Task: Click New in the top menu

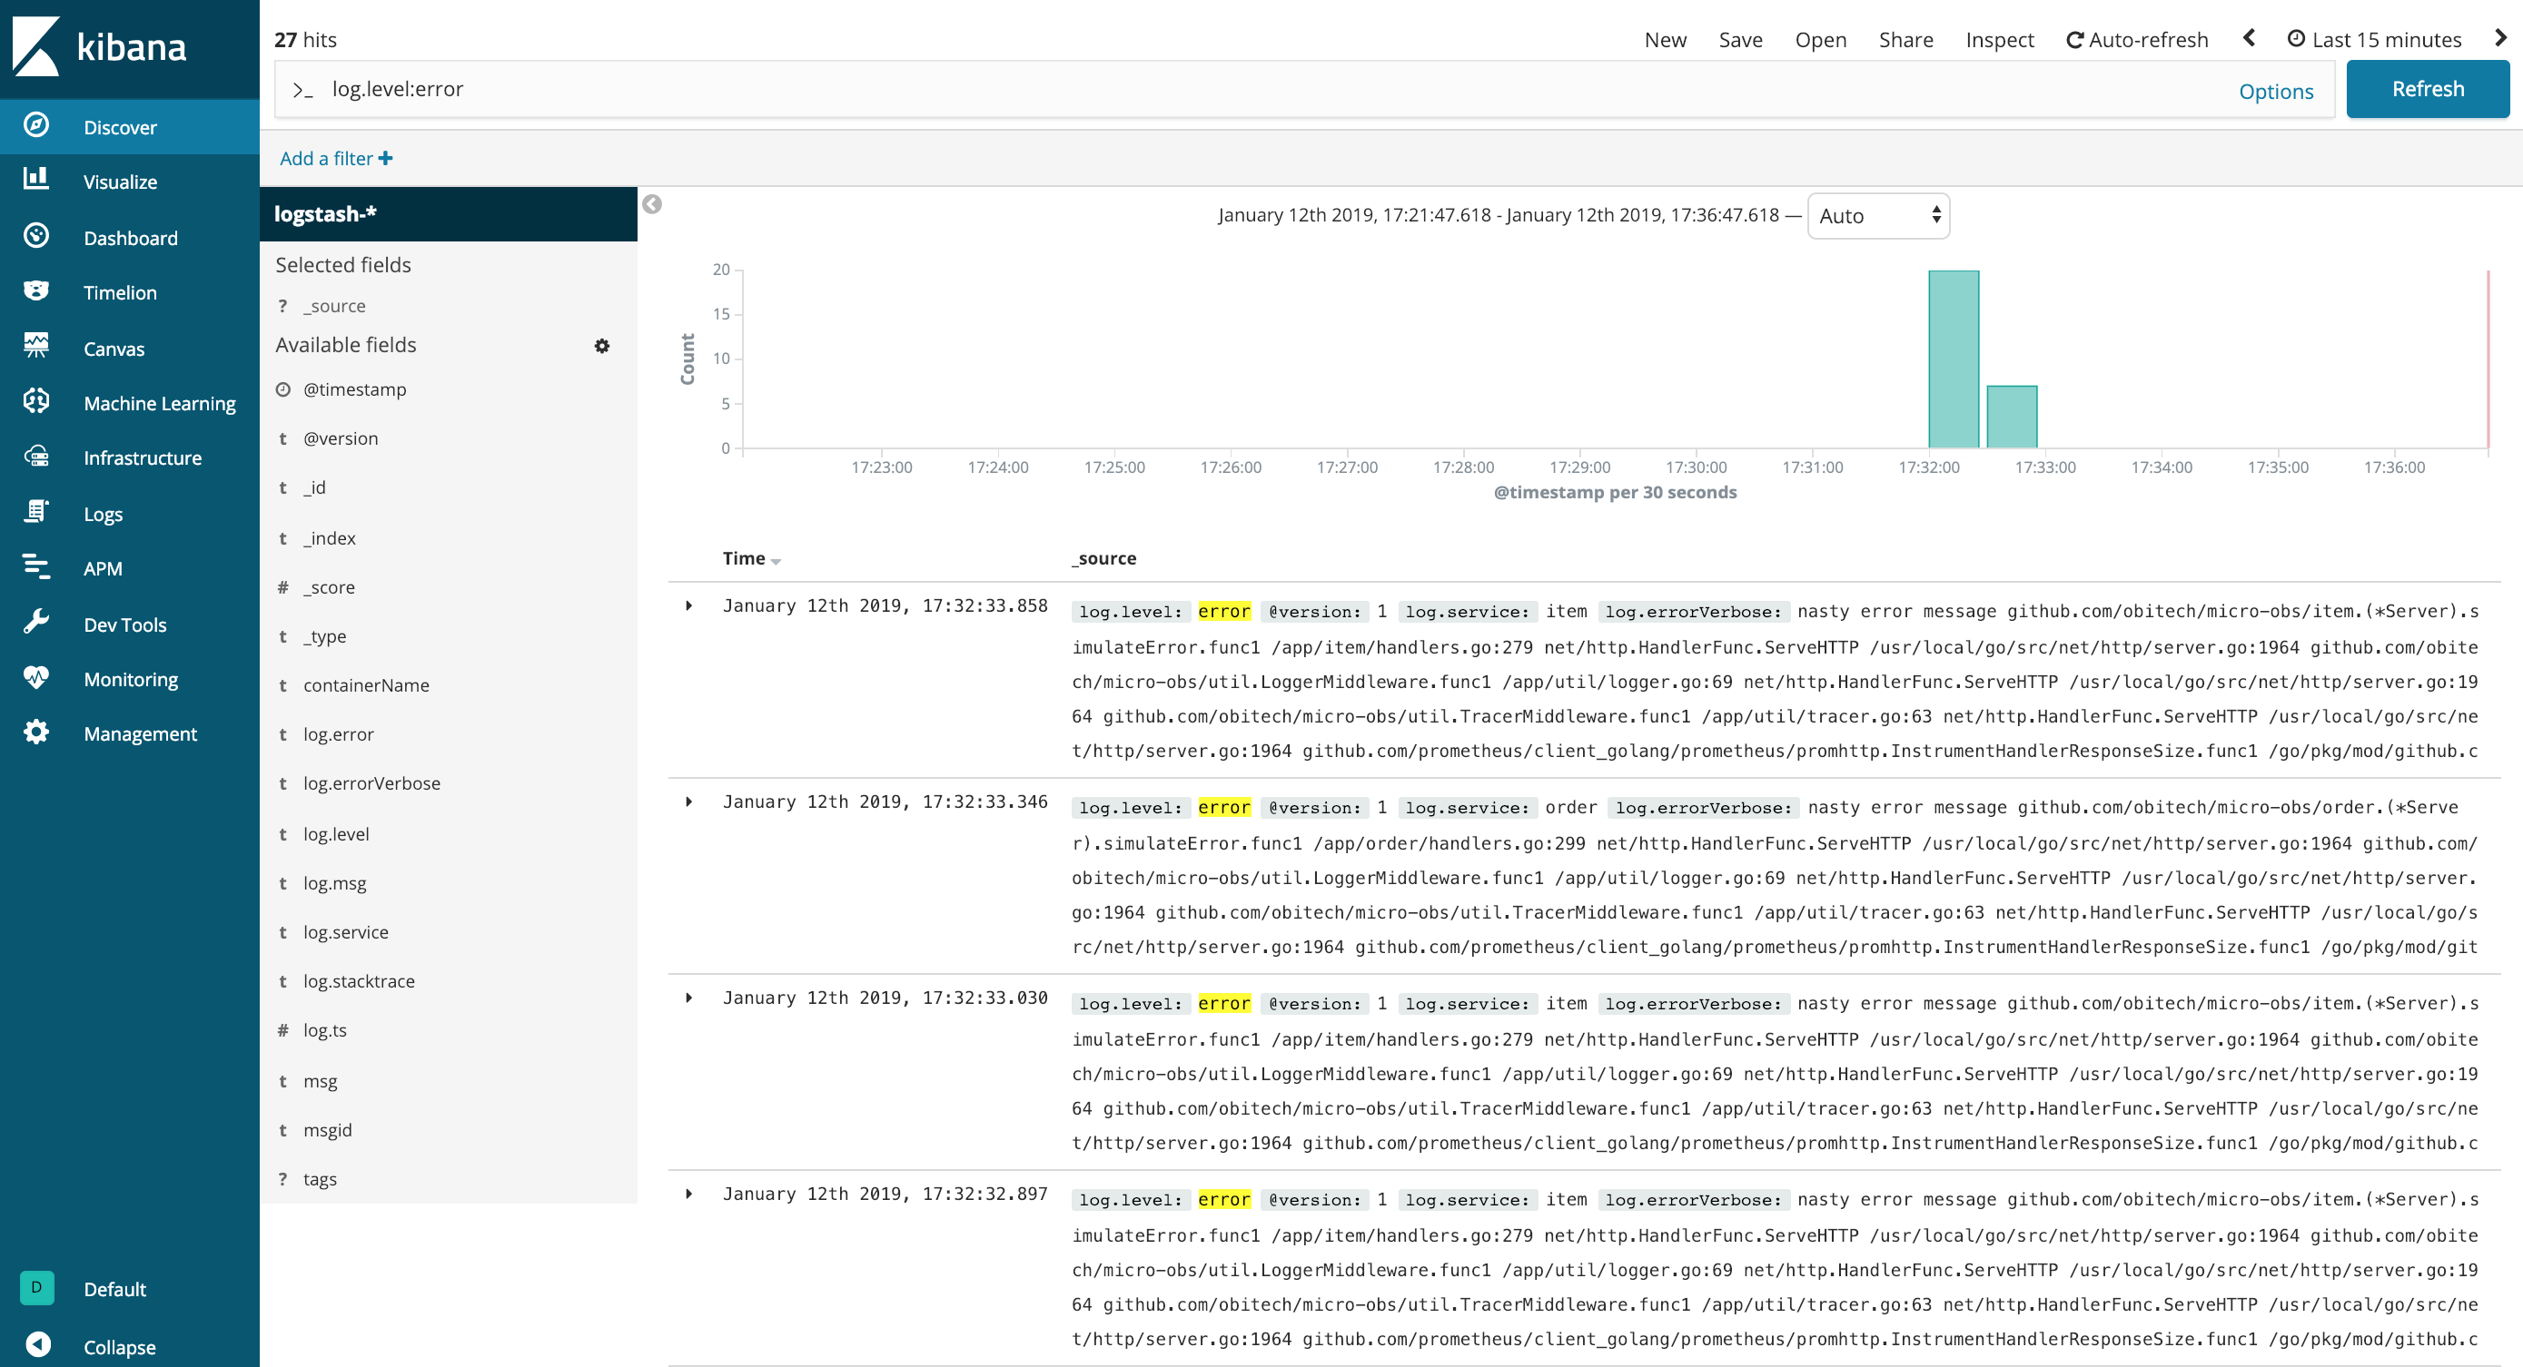Action: (1665, 39)
